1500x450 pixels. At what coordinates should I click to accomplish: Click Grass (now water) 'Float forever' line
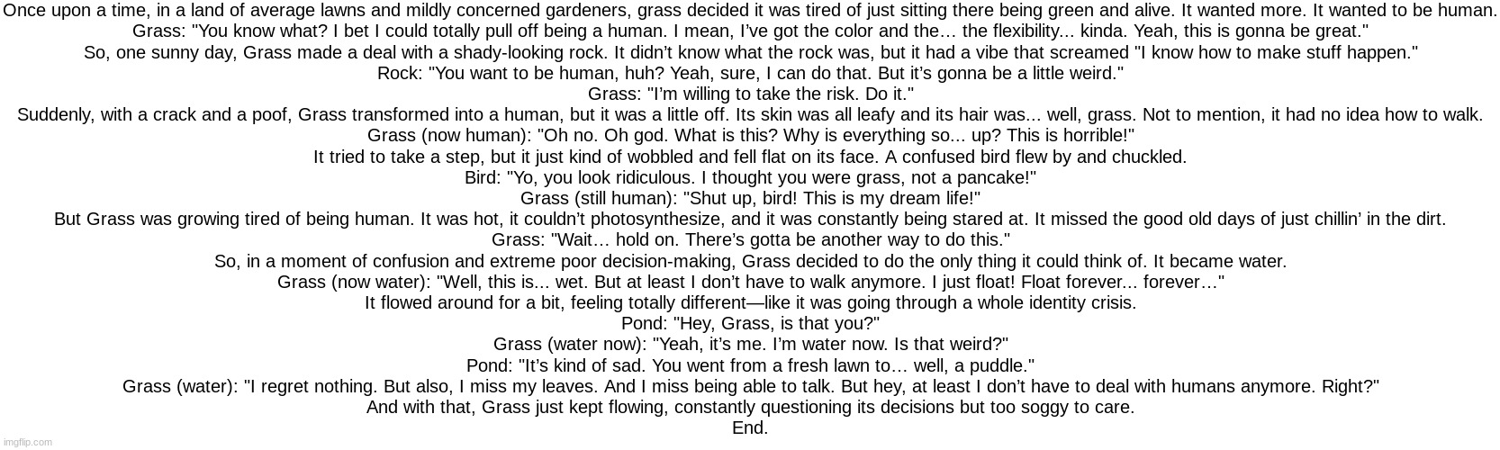750,283
